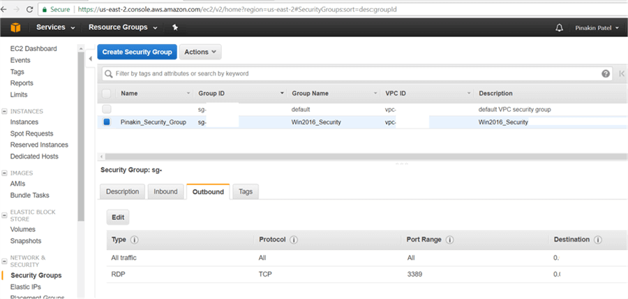Click the green Secure padlock icon
This screenshot has height=299, width=628.
pos(45,9)
